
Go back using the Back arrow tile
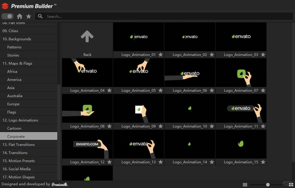coord(87,40)
